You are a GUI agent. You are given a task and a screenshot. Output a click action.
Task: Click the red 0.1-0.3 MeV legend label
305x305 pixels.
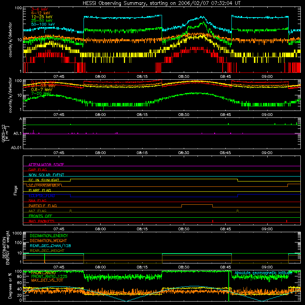tap(43, 82)
